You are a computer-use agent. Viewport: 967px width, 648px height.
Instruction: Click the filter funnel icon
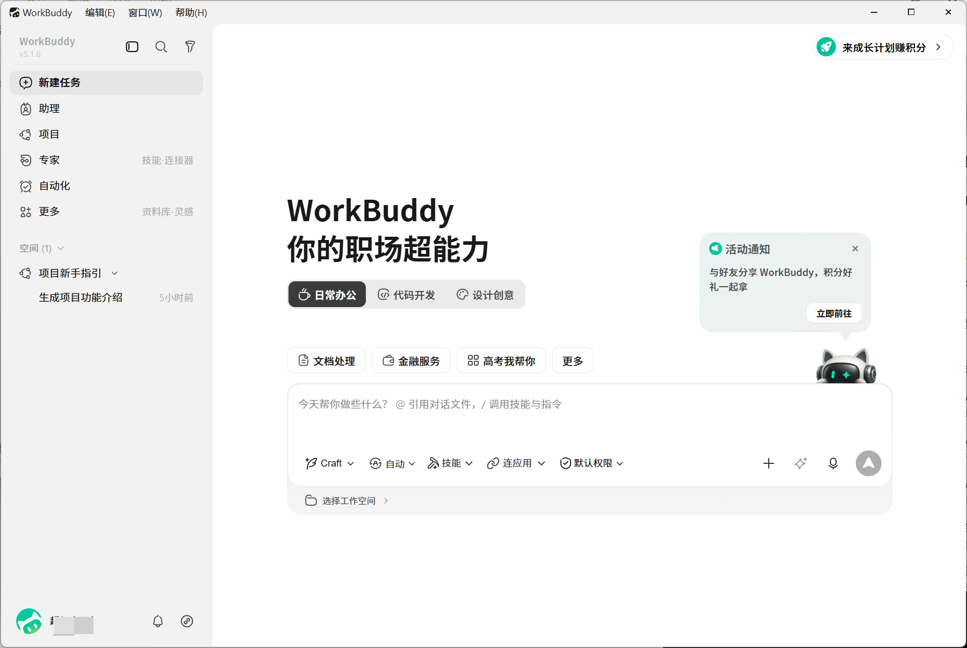click(190, 47)
